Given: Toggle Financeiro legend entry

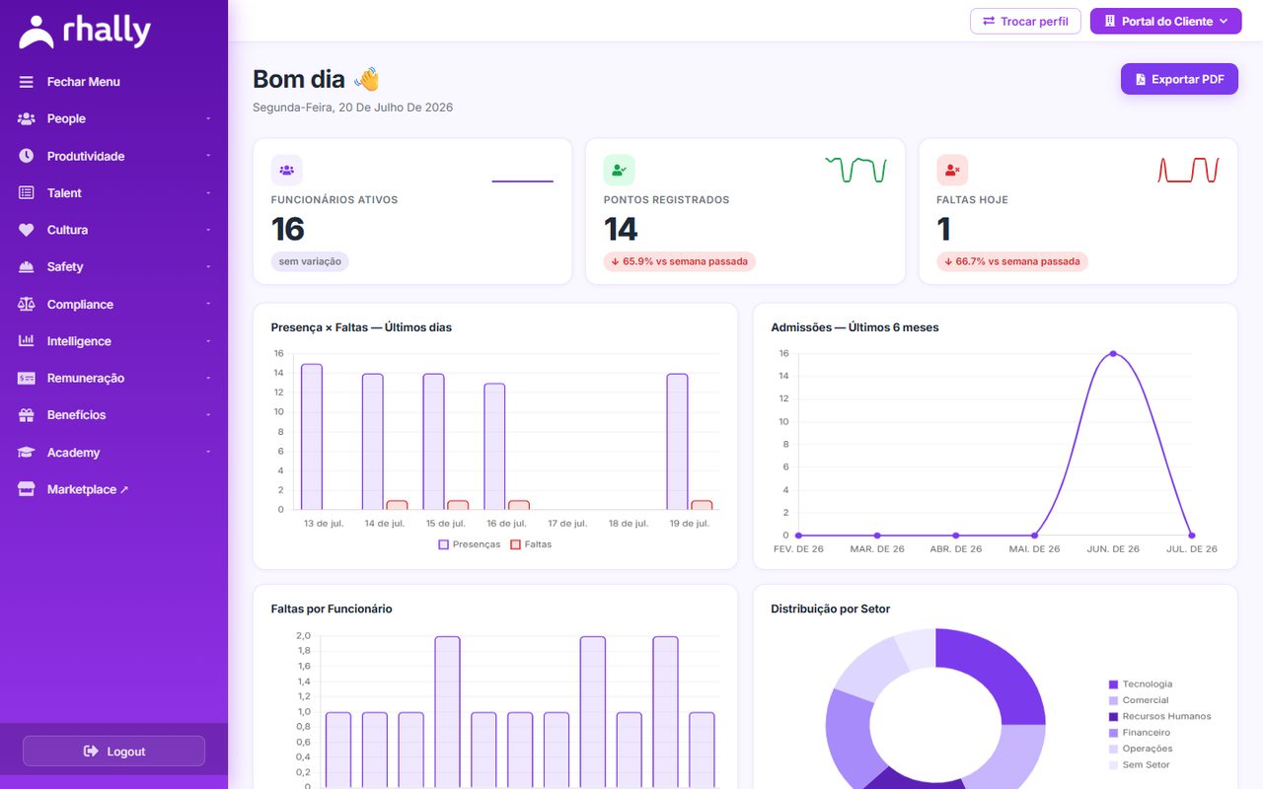Looking at the screenshot, I should (x=1140, y=733).
